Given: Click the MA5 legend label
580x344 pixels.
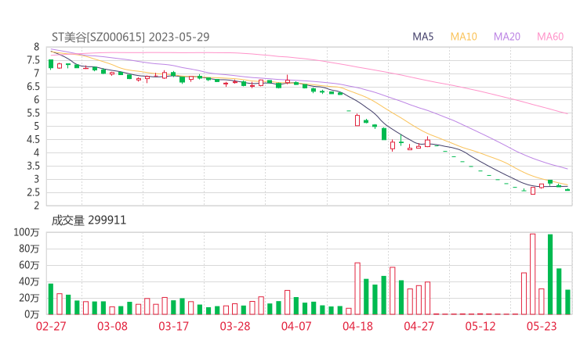Looking at the screenshot, I should point(422,37).
